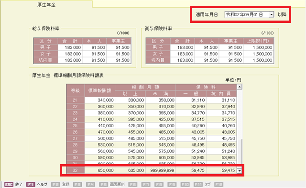Click 未満 column header

(x=161, y=94)
